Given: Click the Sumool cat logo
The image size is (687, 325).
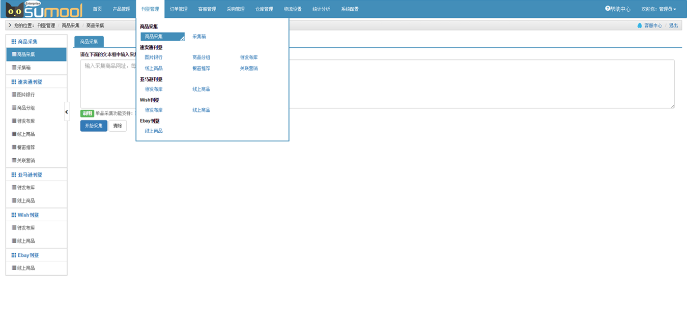Looking at the screenshot, I should 15,10.
